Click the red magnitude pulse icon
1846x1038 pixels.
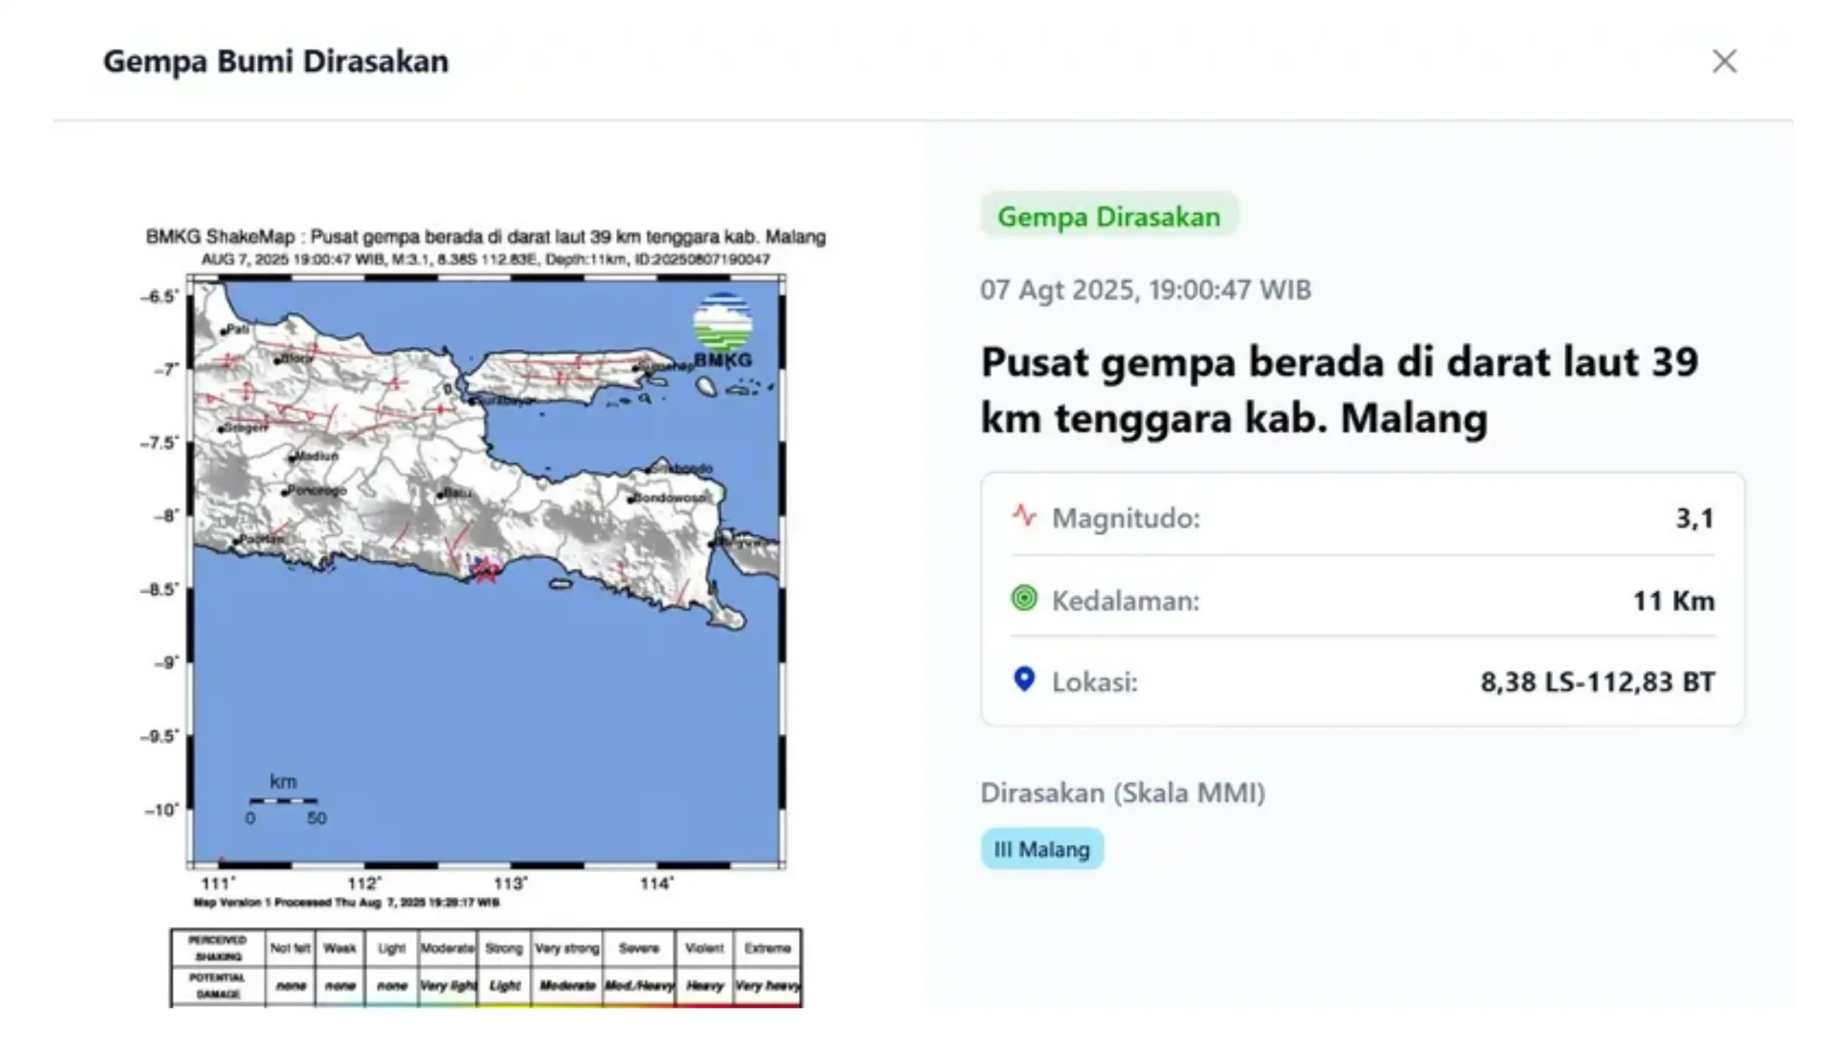1024,516
